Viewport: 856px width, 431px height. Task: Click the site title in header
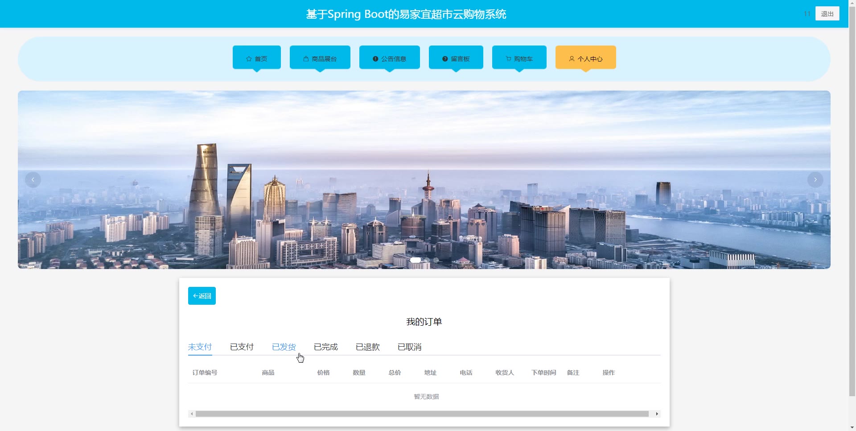point(406,14)
